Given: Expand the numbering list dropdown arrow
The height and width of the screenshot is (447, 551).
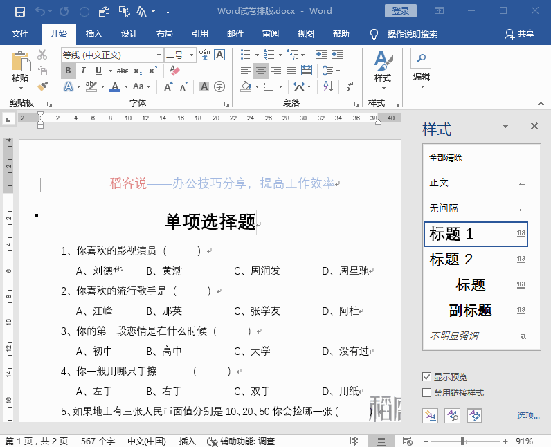Looking at the screenshot, I should point(280,55).
